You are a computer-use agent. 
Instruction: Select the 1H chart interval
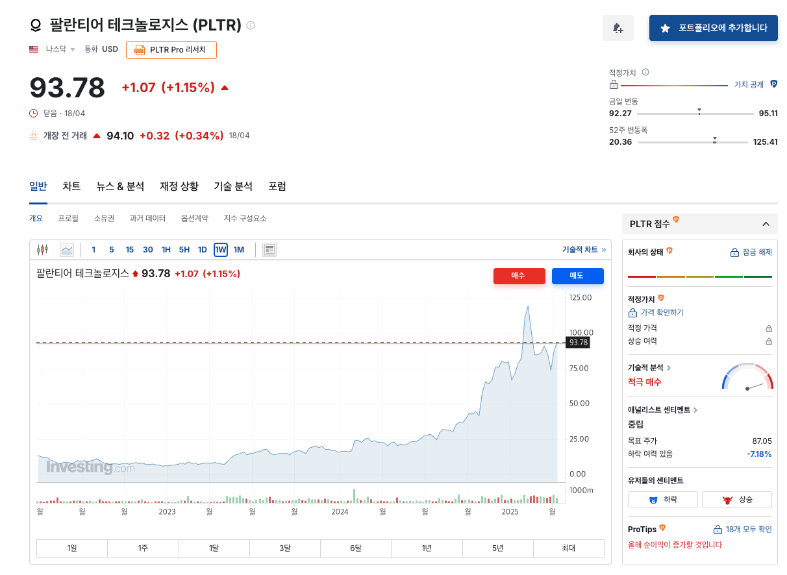[166, 250]
